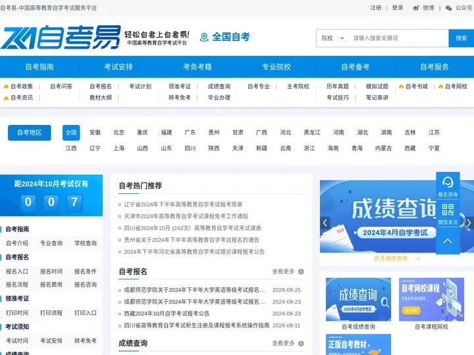This screenshot has height=355, width=474.
Task: Open the 院校 search category dropdown
Action: (x=332, y=38)
